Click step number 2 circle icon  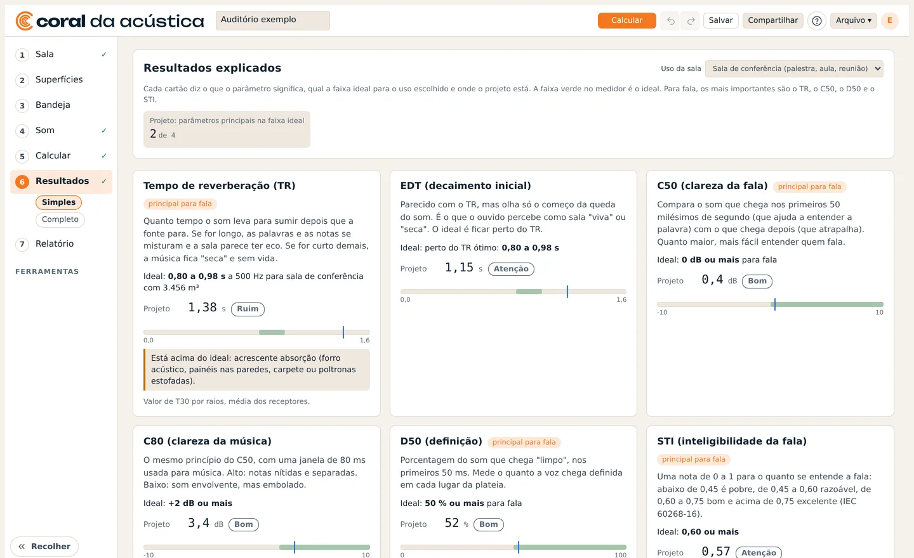(x=22, y=81)
